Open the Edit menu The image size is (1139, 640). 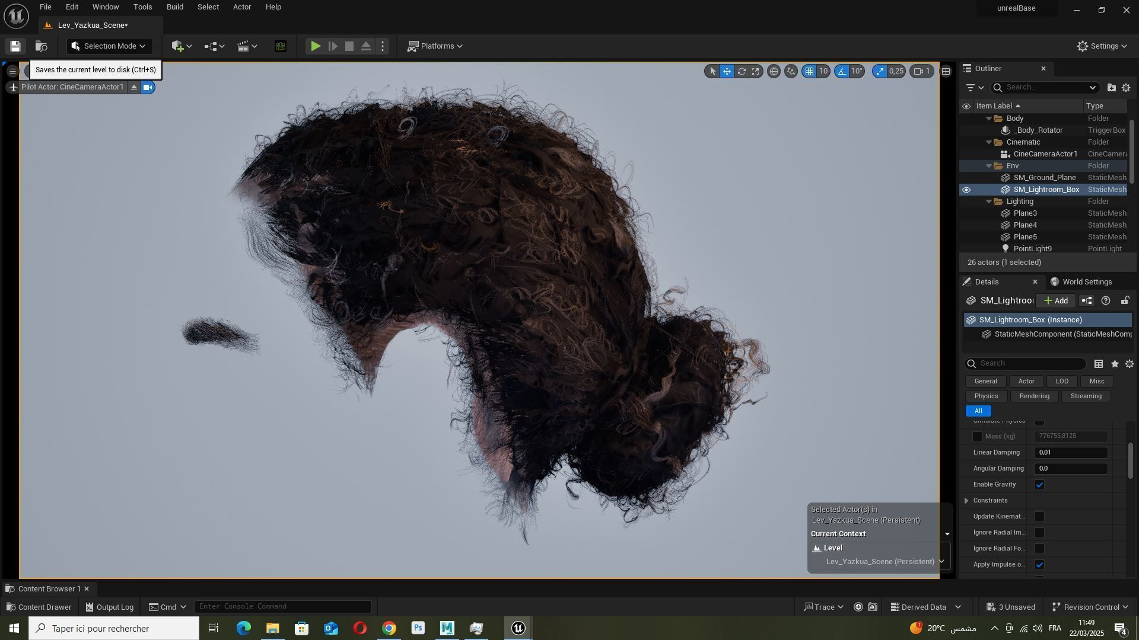coord(72,7)
